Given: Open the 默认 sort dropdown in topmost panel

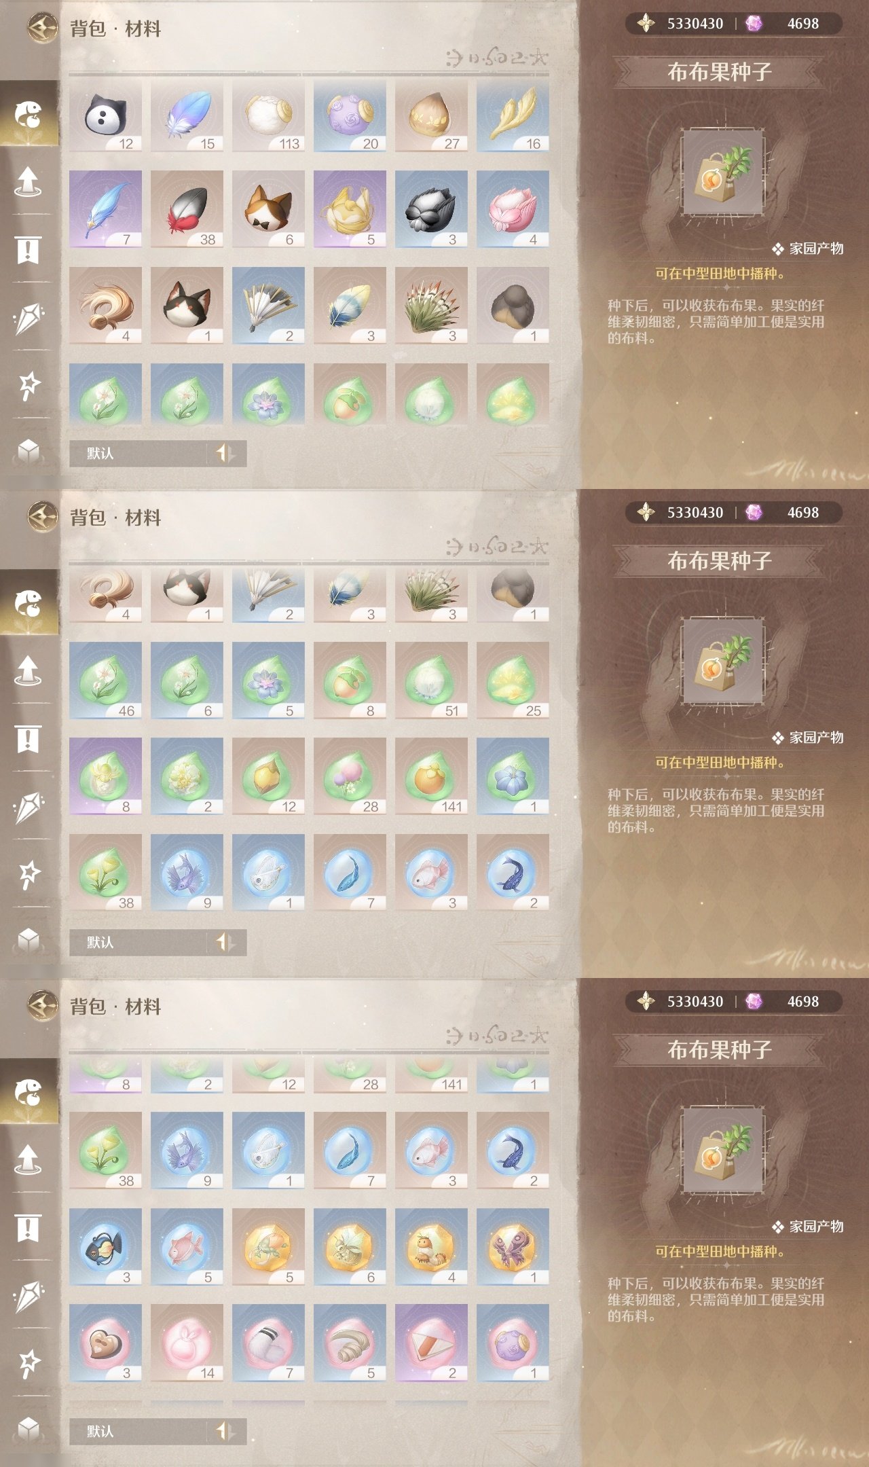Looking at the screenshot, I should [x=138, y=453].
